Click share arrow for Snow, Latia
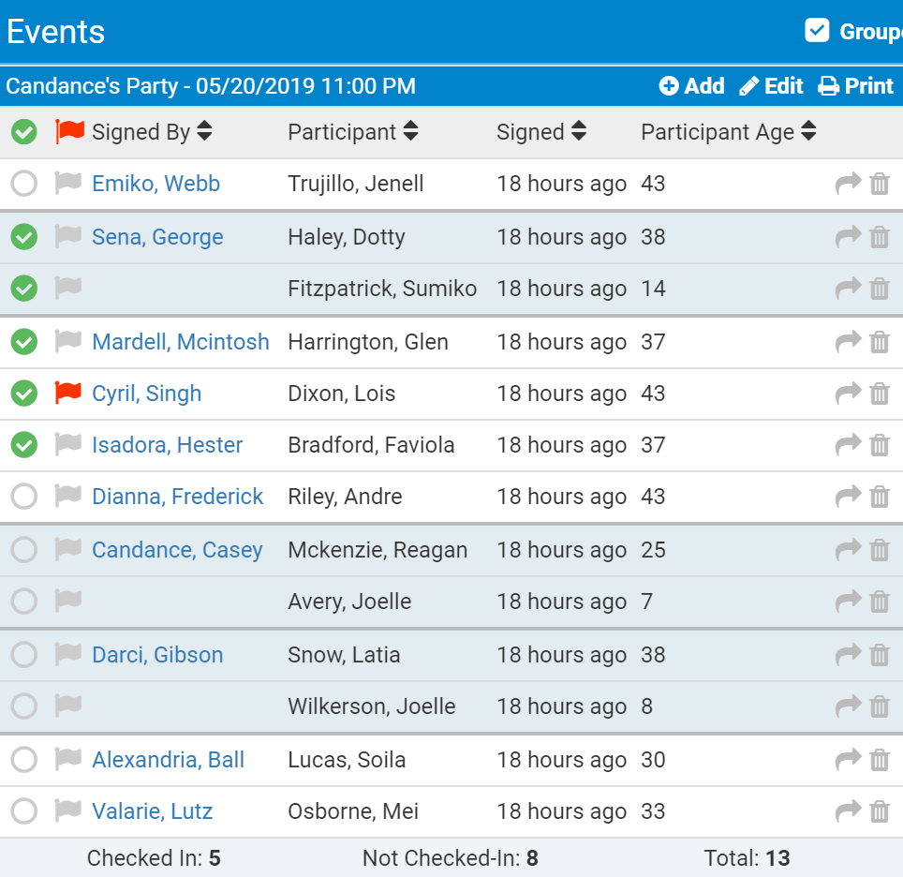The width and height of the screenshot is (903, 877). (847, 655)
